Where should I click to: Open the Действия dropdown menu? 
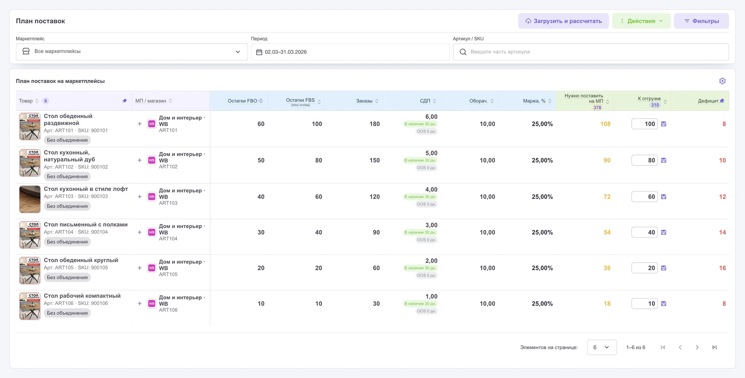click(x=642, y=21)
